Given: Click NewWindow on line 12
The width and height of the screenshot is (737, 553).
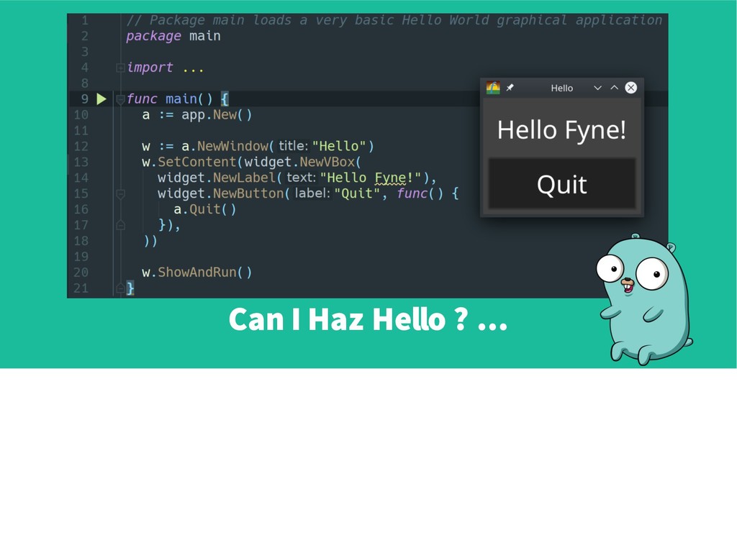Looking at the screenshot, I should (x=232, y=147).
